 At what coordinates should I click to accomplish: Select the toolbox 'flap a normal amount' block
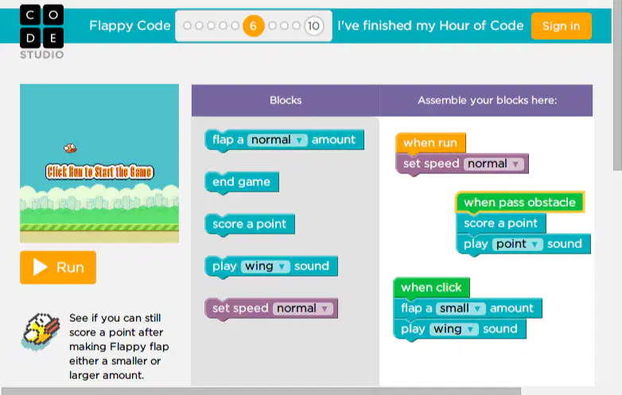point(284,140)
